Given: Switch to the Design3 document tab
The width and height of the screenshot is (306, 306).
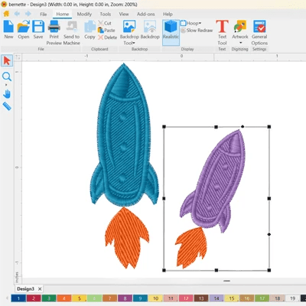Looking at the screenshot, I should tap(25, 289).
